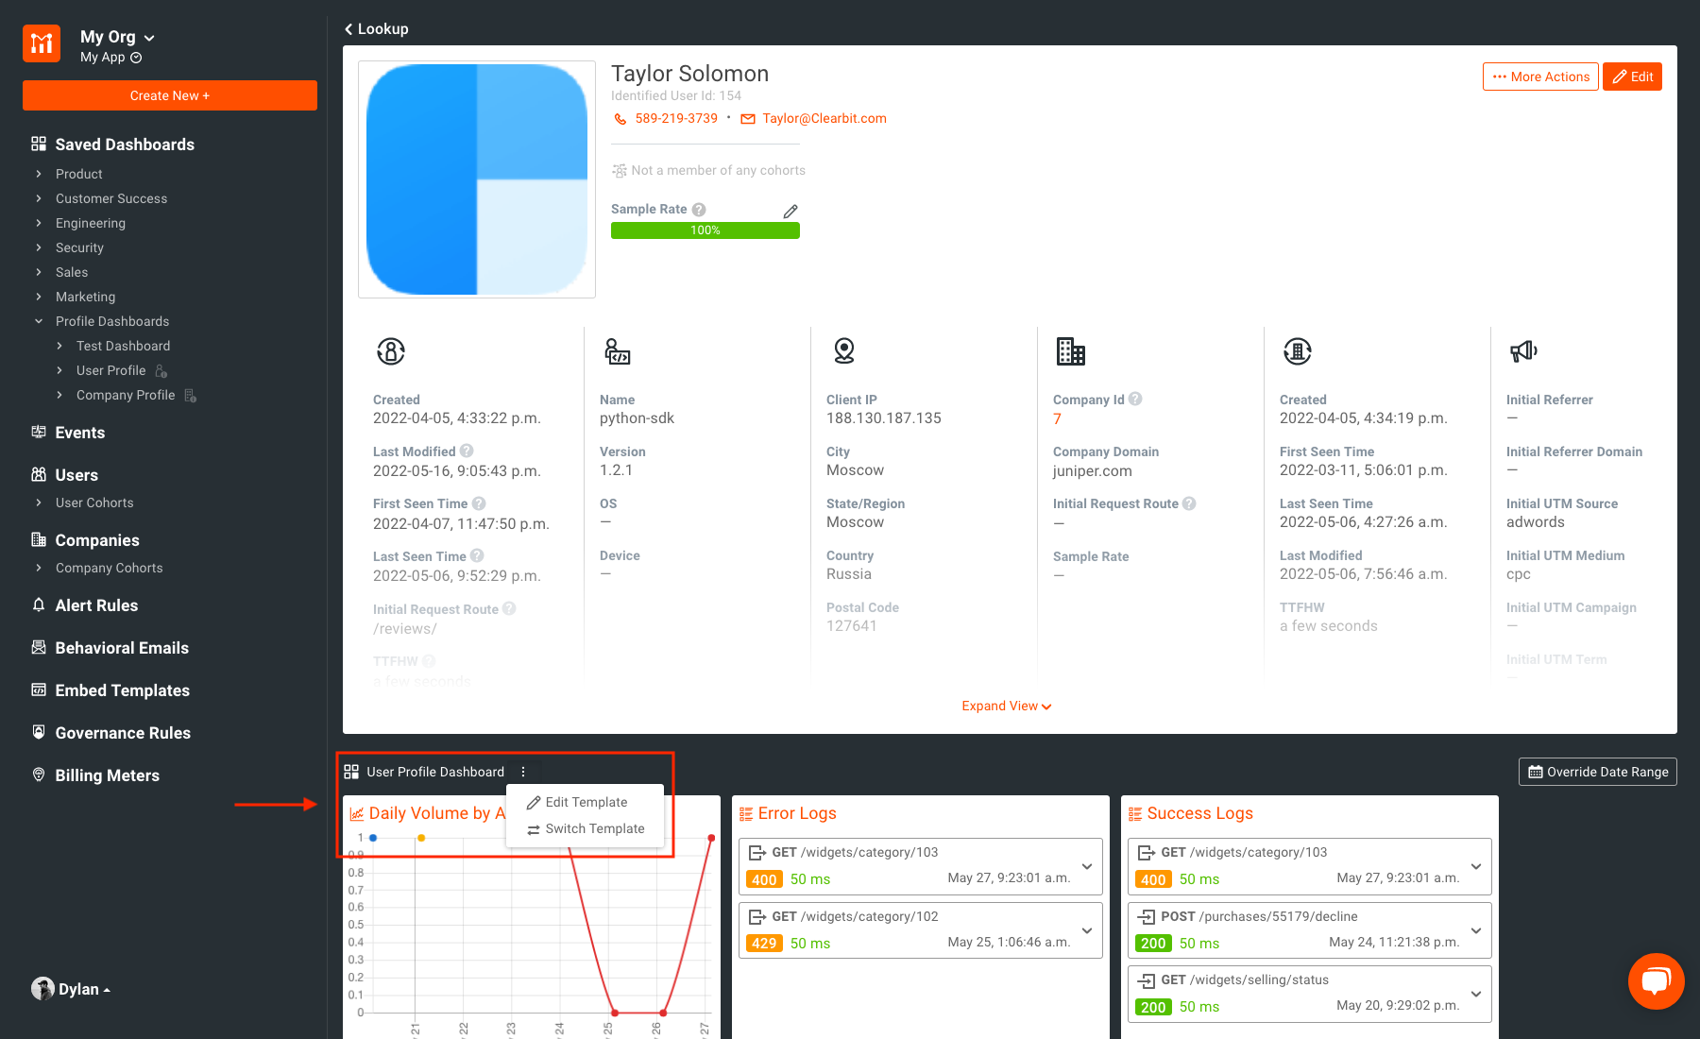This screenshot has width=1700, height=1039.
Task: Click the Create New+ button
Action: coord(169,94)
